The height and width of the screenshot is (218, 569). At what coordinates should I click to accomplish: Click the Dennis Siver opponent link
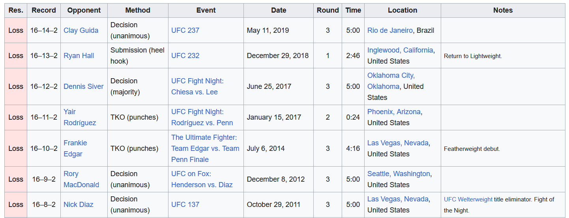(x=84, y=86)
